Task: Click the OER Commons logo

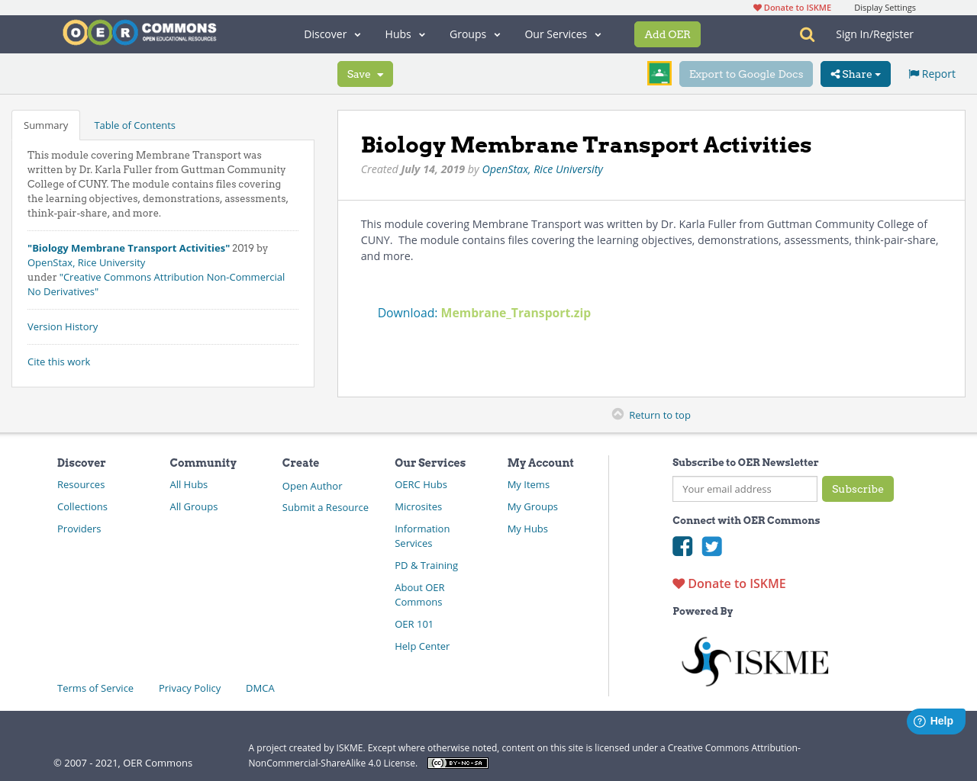Action: click(139, 31)
